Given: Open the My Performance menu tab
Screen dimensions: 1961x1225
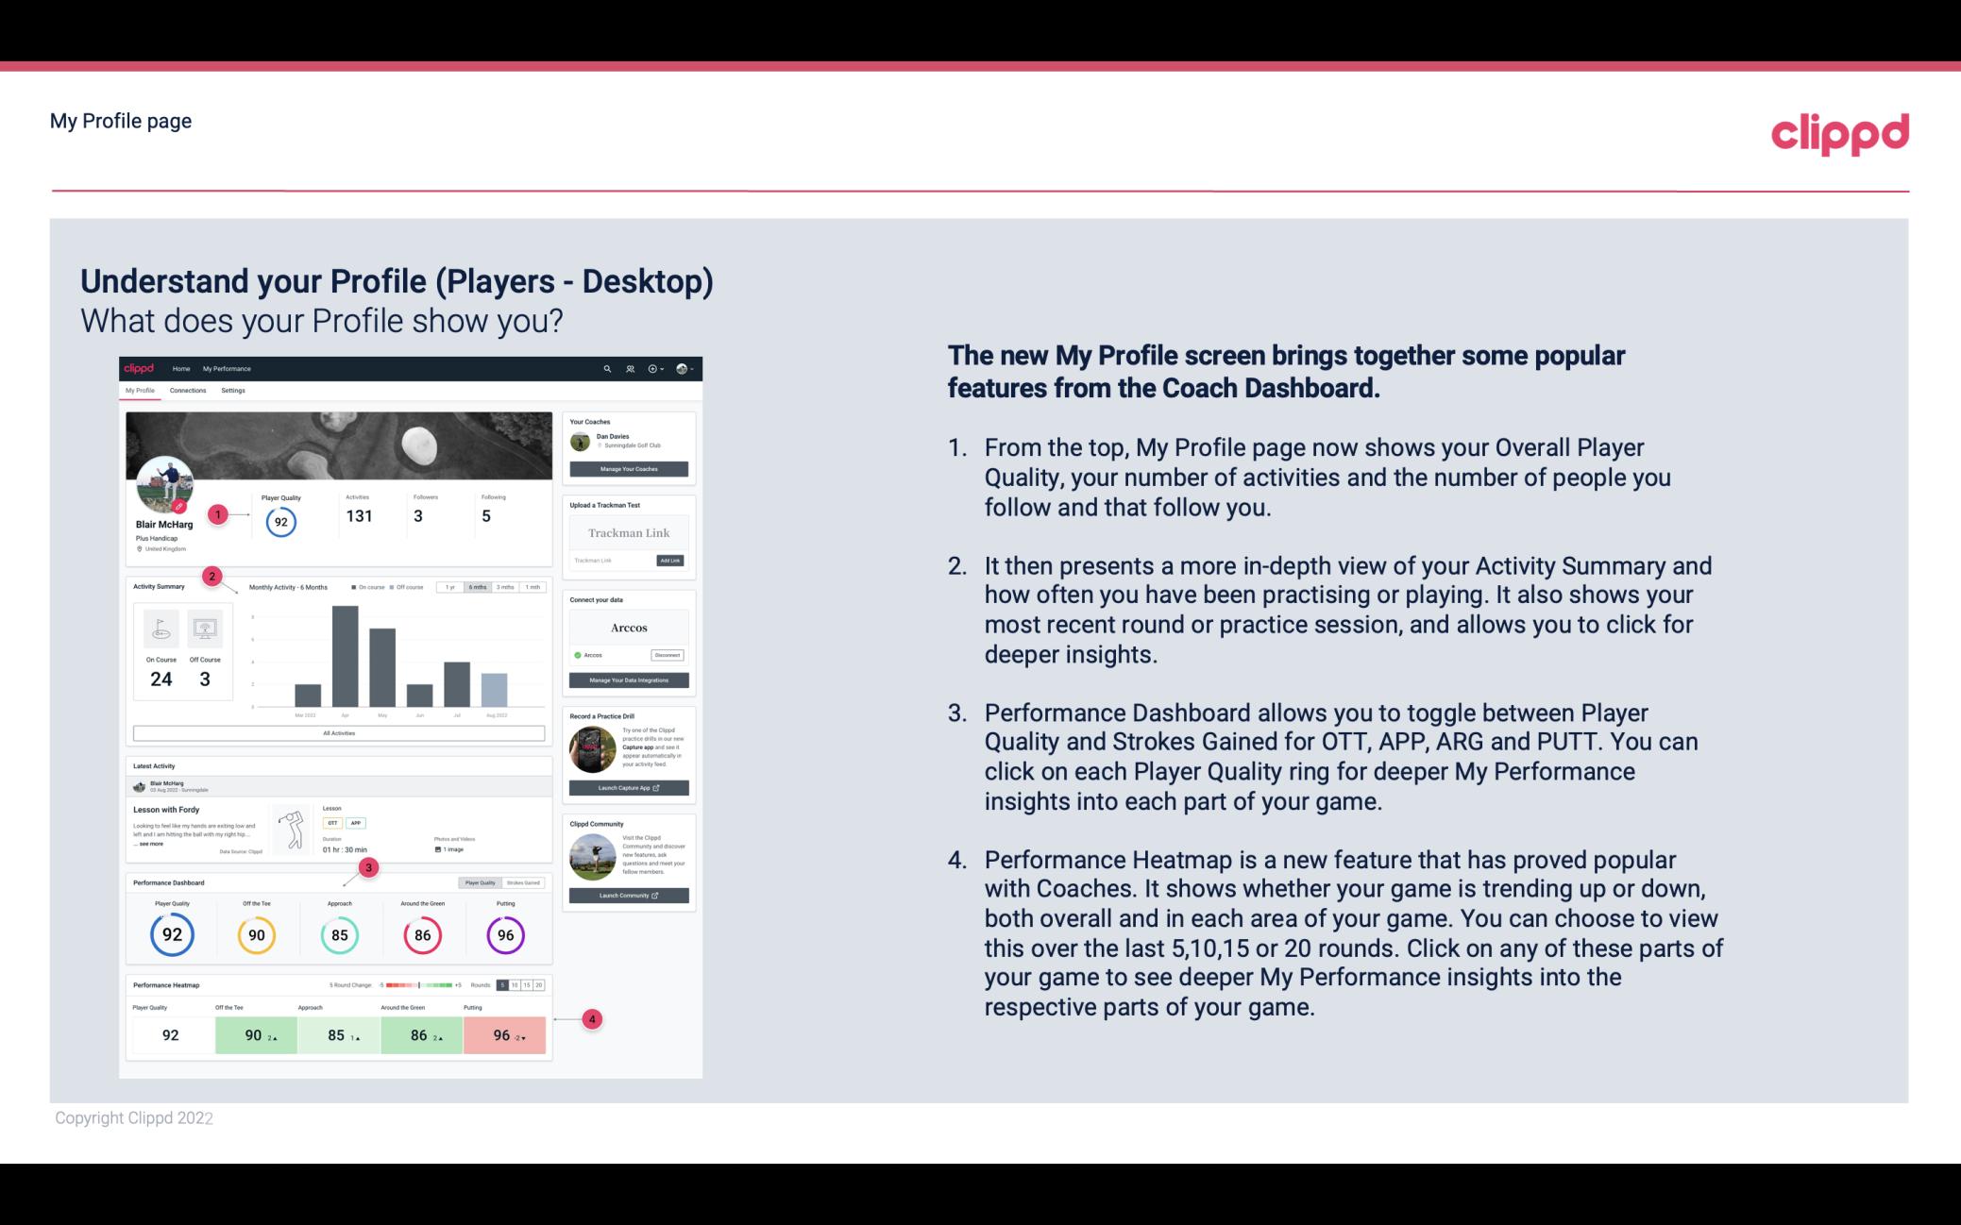Looking at the screenshot, I should (x=226, y=368).
